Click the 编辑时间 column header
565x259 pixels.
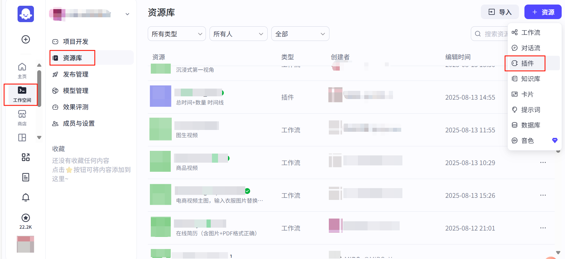click(458, 57)
